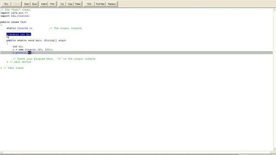Viewport: 276px width, 155px height.
Task: Click the Replace button
Action: (x=112, y=4)
